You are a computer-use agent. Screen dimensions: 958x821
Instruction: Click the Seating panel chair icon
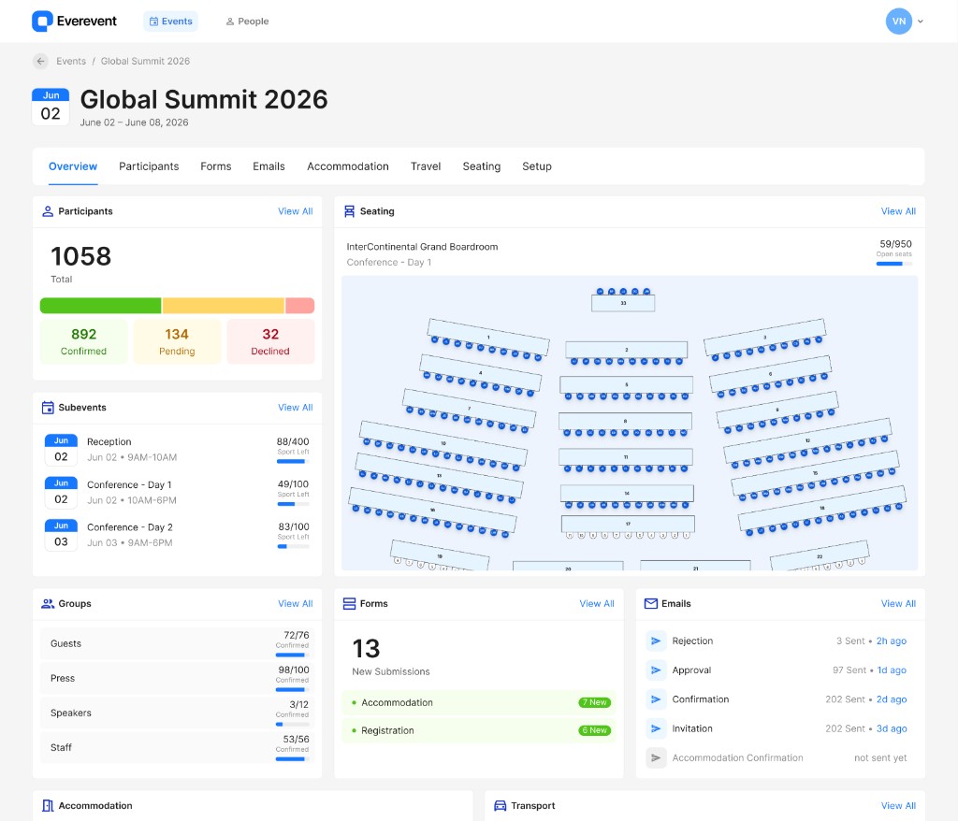(x=349, y=211)
